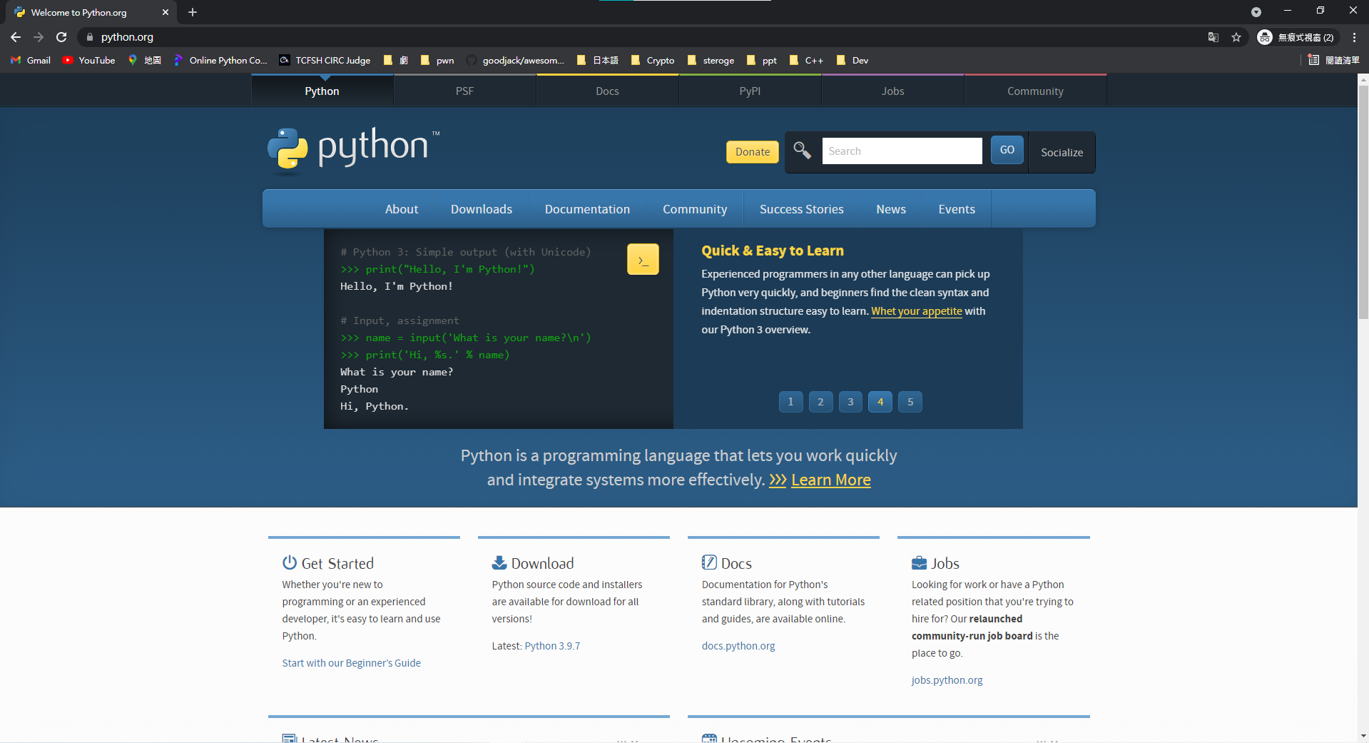Open the Maps bookmark
Viewport: 1369px width, 743px height.
[x=144, y=61]
